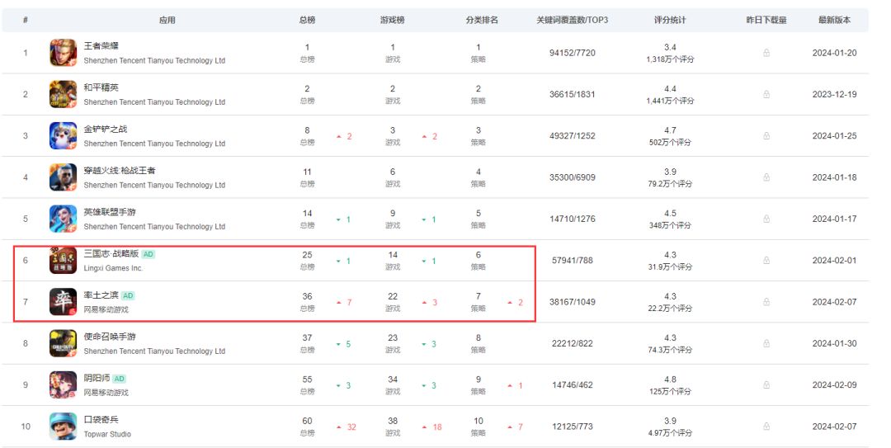Click the 总榜 column header
The height and width of the screenshot is (448, 891).
coord(308,20)
